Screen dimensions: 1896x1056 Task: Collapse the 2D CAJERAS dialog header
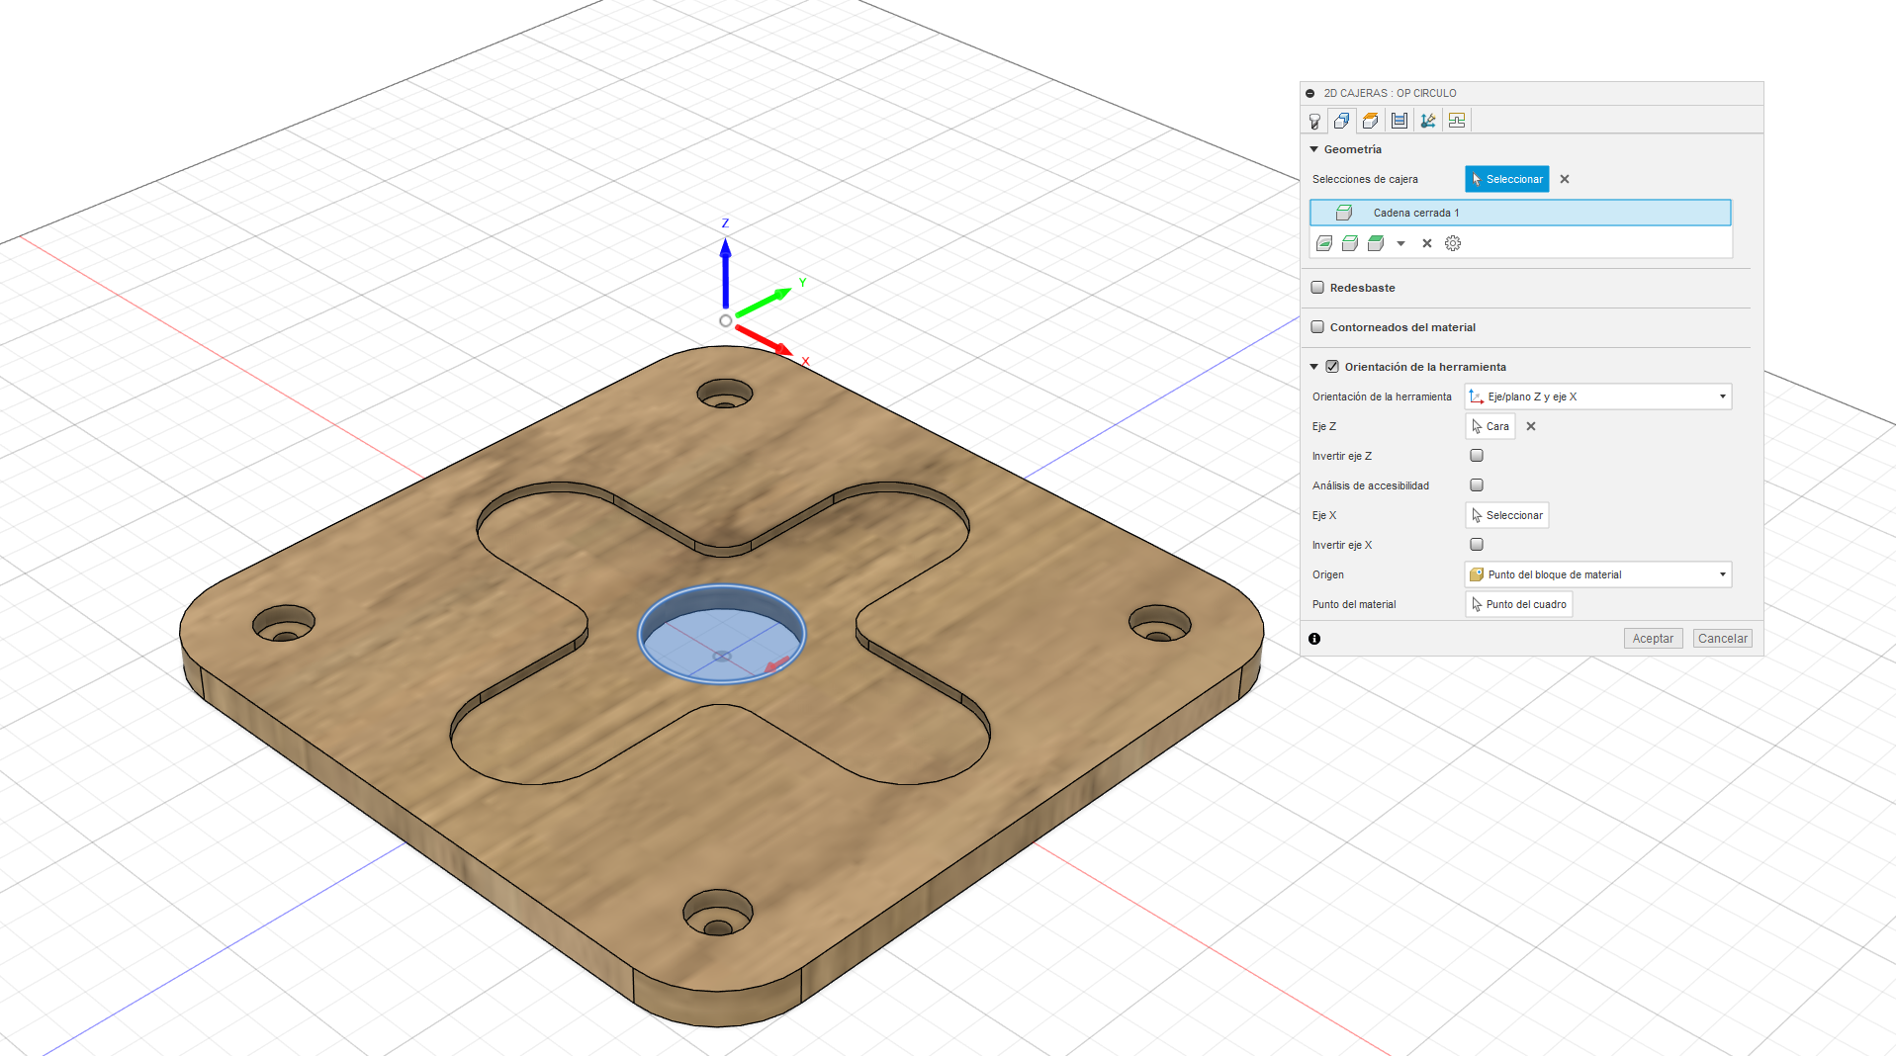click(1310, 93)
